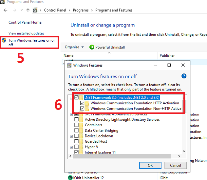Click the green IObit Powerful Uninstall icon
207x180 pixels.
coord(92,47)
